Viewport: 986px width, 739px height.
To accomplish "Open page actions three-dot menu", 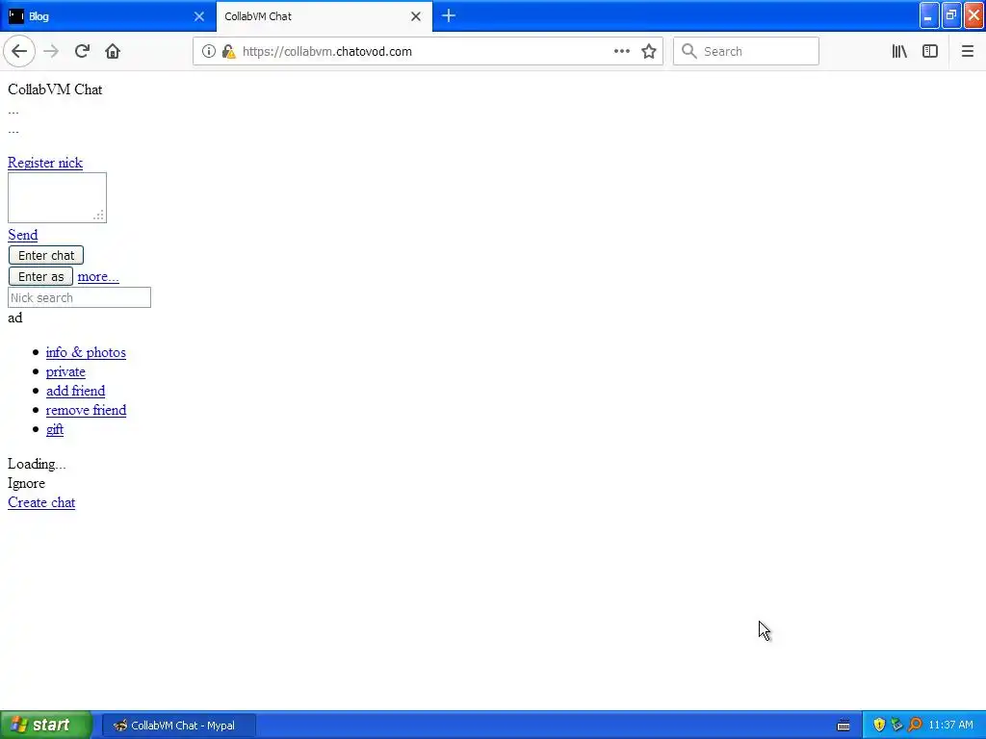I will [622, 52].
